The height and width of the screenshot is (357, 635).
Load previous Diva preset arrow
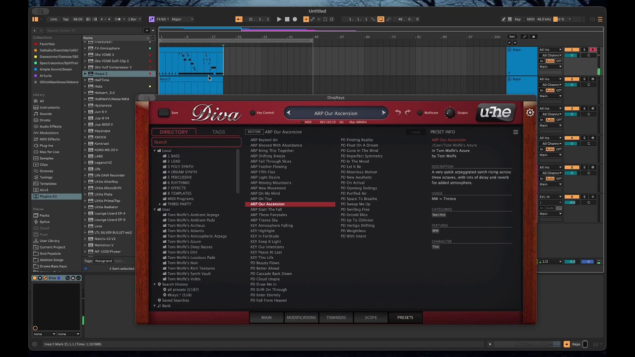pyautogui.click(x=289, y=113)
